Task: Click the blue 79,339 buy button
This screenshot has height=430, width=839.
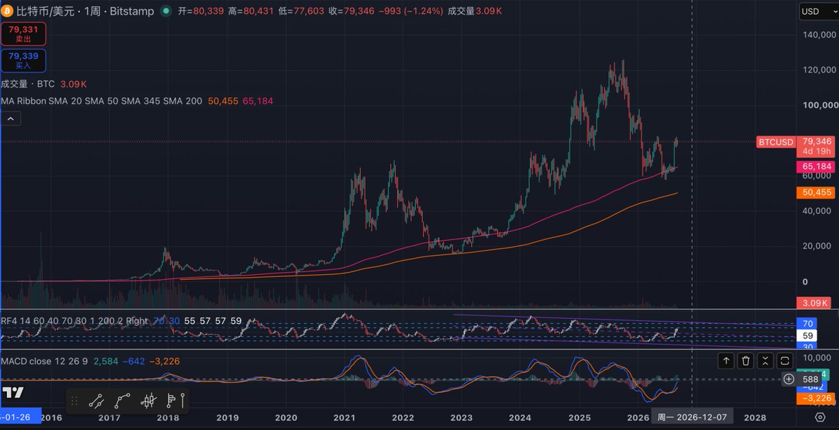Action: (x=24, y=60)
